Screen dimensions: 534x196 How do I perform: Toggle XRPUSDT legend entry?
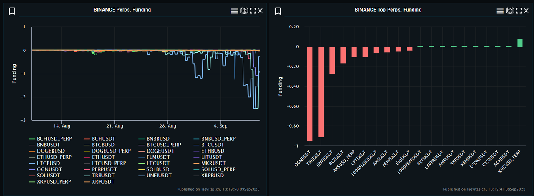pyautogui.click(x=99, y=182)
